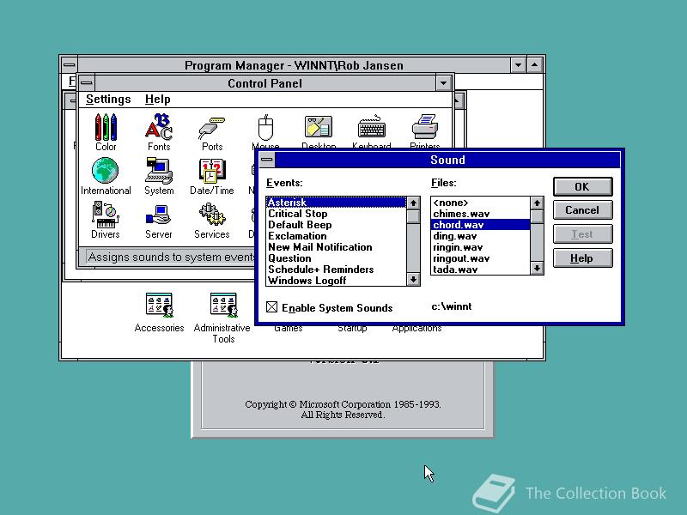The width and height of the screenshot is (687, 515).
Task: Open the Sound dialog system menu box
Action: 267,160
